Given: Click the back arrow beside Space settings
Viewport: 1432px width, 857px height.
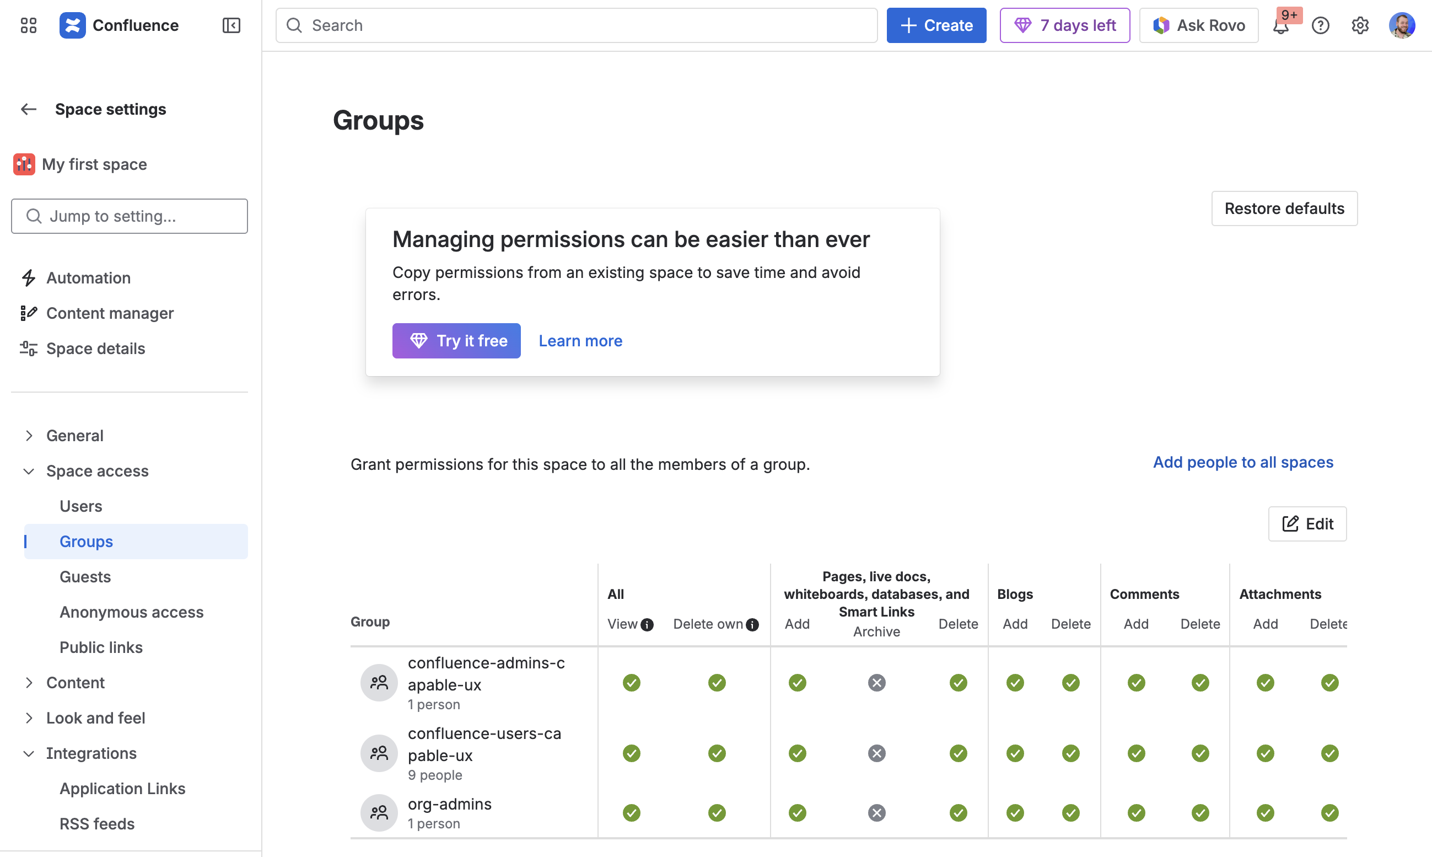Looking at the screenshot, I should pos(28,109).
